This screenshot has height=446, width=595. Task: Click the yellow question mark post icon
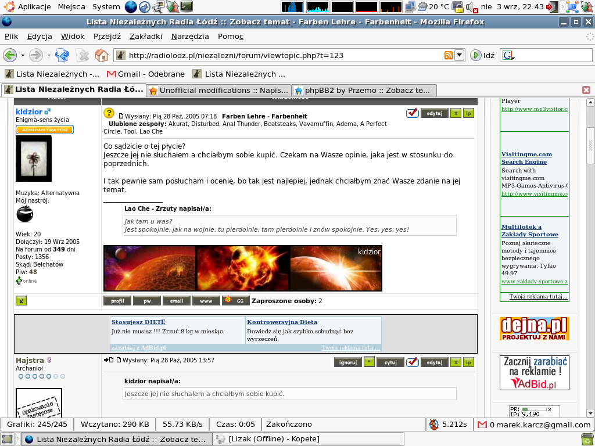109,113
